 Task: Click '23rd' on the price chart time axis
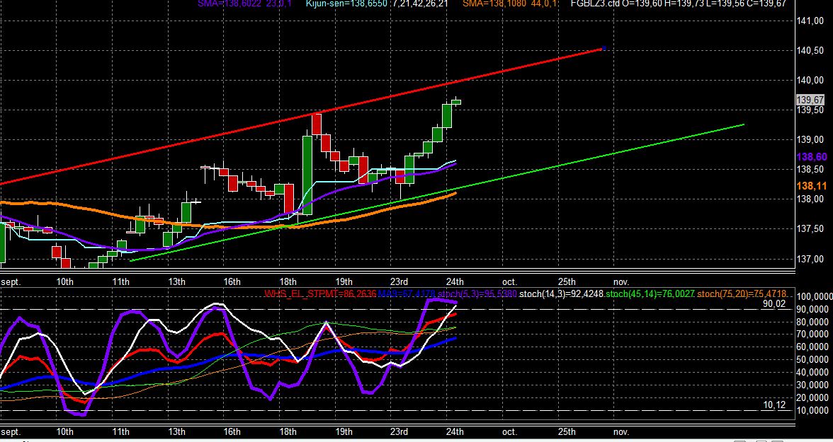399,281
